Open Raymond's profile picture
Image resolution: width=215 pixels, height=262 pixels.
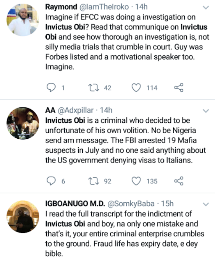click(x=23, y=20)
